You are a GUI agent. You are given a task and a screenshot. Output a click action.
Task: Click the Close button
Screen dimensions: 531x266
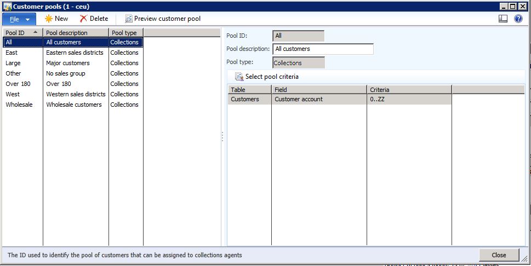tap(499, 255)
